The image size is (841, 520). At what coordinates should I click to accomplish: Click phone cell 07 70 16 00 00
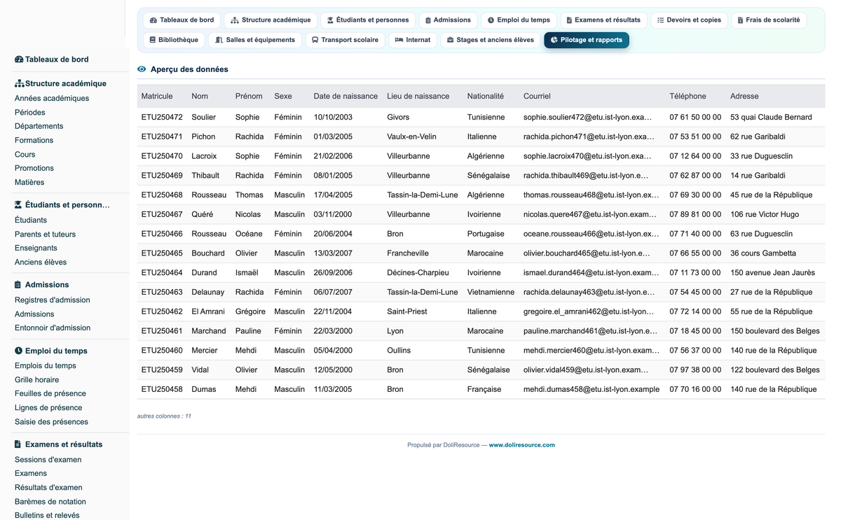click(695, 390)
